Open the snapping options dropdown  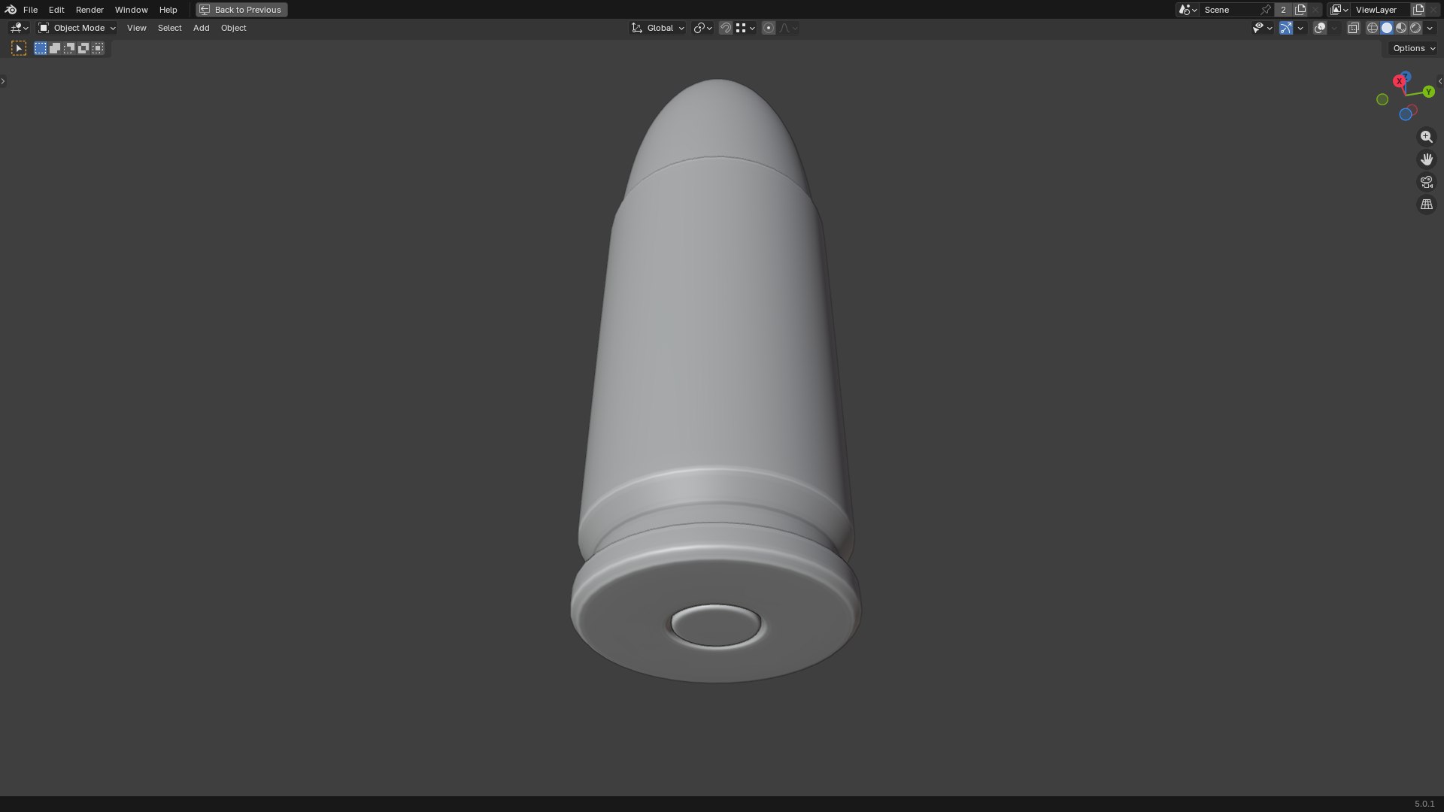(745, 28)
